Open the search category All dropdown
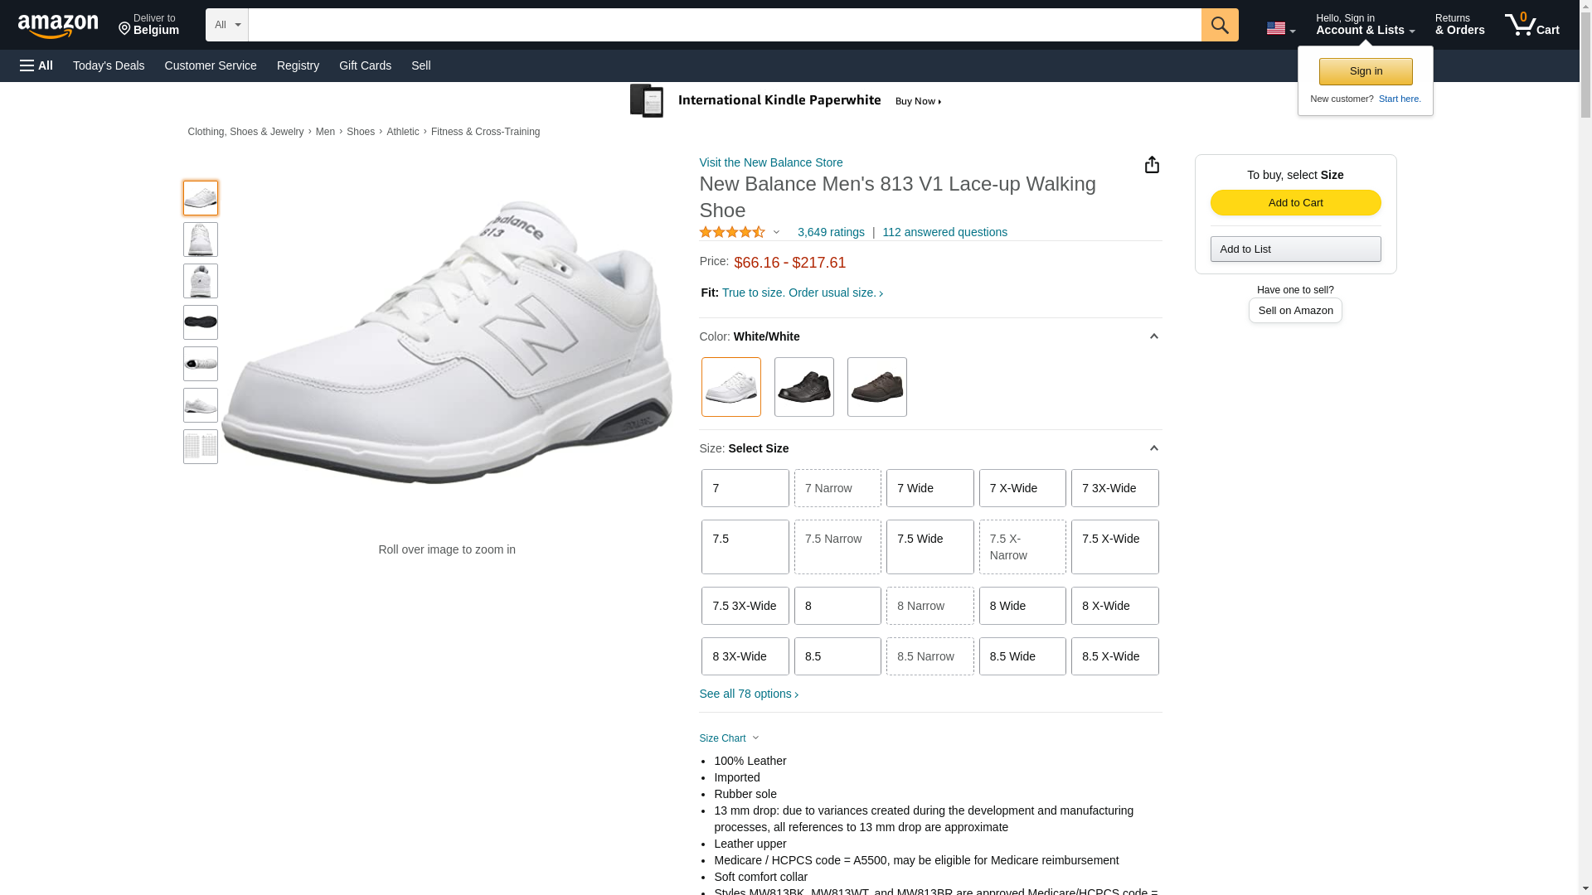Screen dimensions: 1592x895 pyautogui.click(x=226, y=25)
